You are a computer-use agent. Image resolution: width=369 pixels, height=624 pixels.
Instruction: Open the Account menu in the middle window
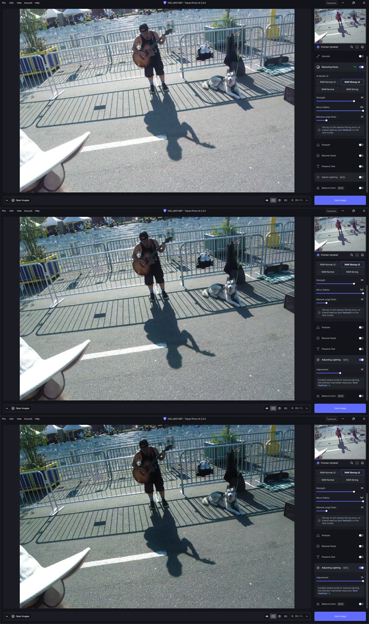point(28,211)
